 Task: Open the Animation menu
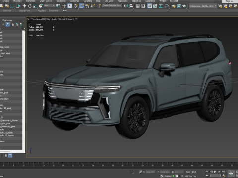coord(31,1)
